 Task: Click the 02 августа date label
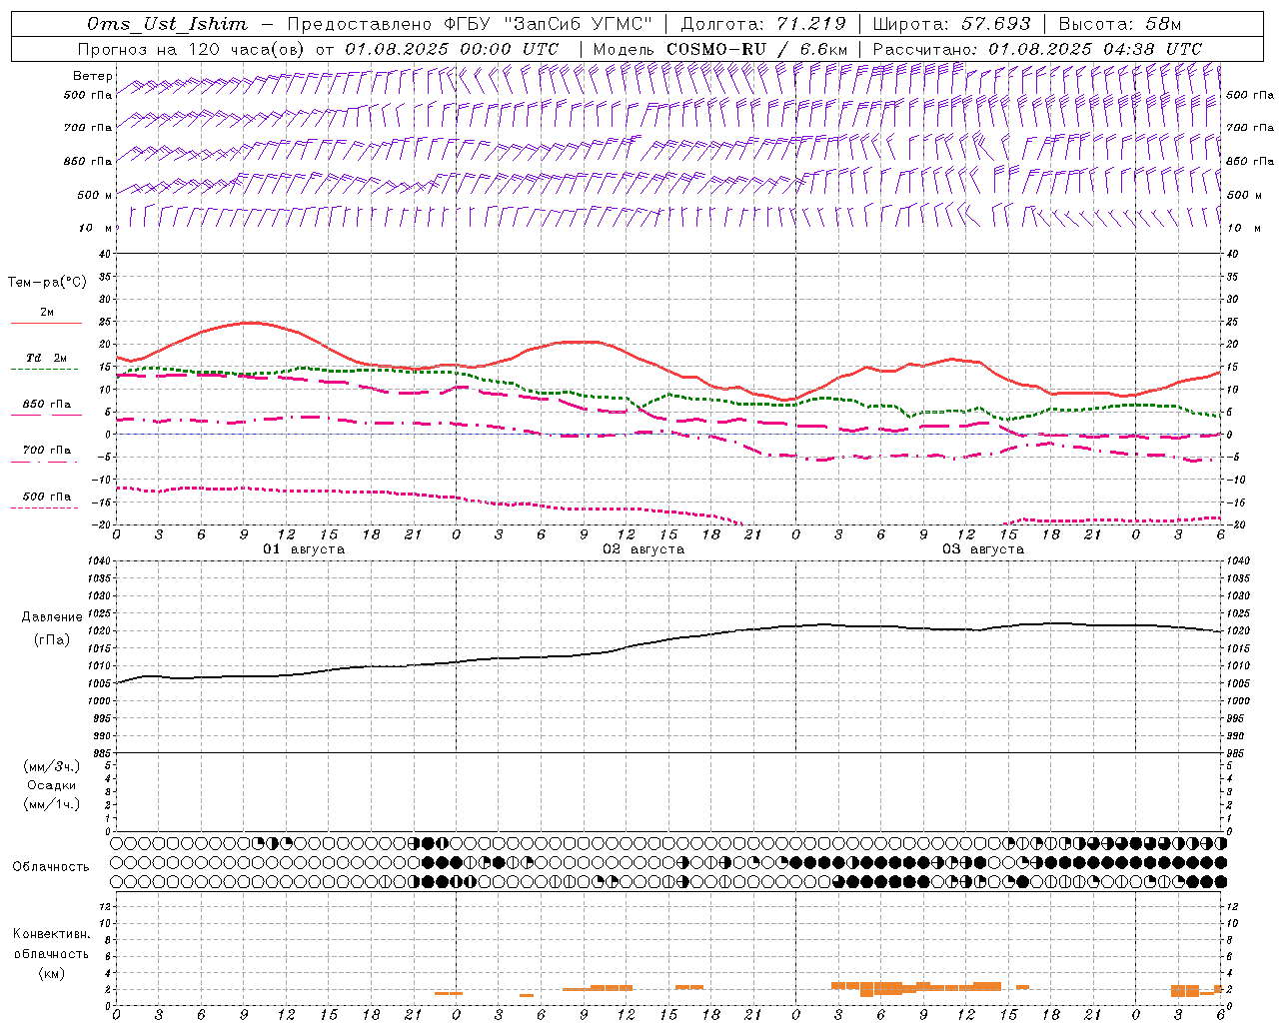tap(643, 549)
